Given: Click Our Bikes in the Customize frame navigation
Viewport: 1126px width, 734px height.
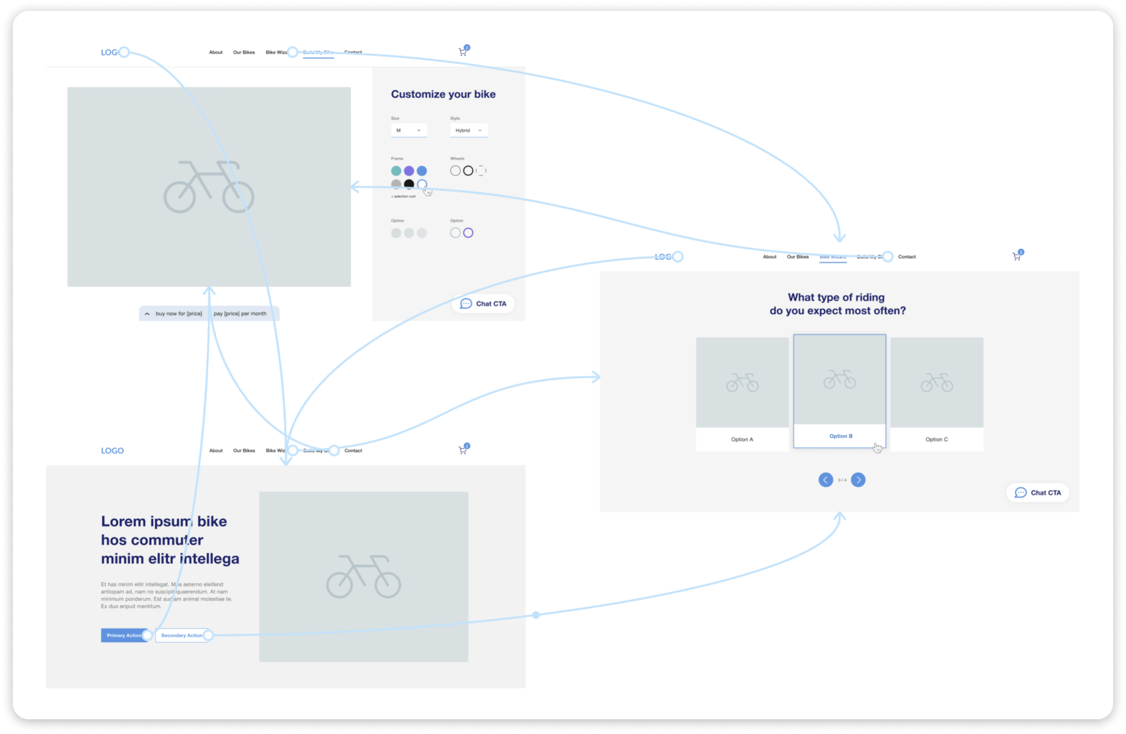Looking at the screenshot, I should 244,52.
